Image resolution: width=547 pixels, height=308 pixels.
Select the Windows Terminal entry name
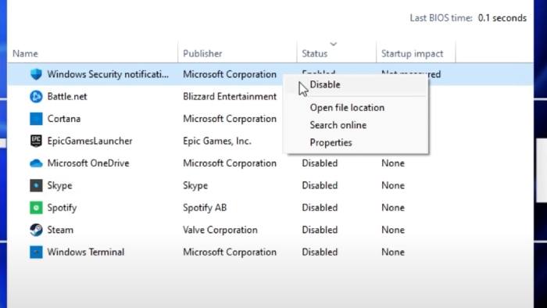(85, 252)
